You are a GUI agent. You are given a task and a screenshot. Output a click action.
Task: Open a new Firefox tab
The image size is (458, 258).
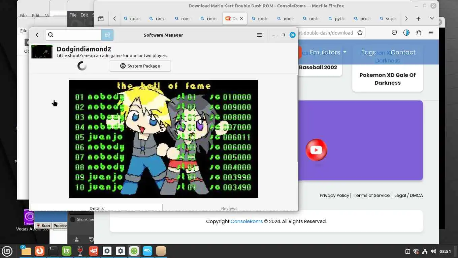419,18
